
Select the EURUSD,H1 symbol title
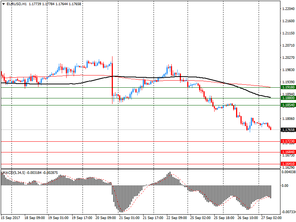[x=17, y=4]
